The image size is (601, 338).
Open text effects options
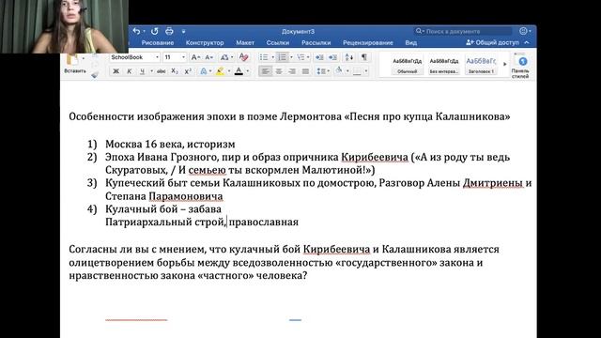click(x=204, y=71)
